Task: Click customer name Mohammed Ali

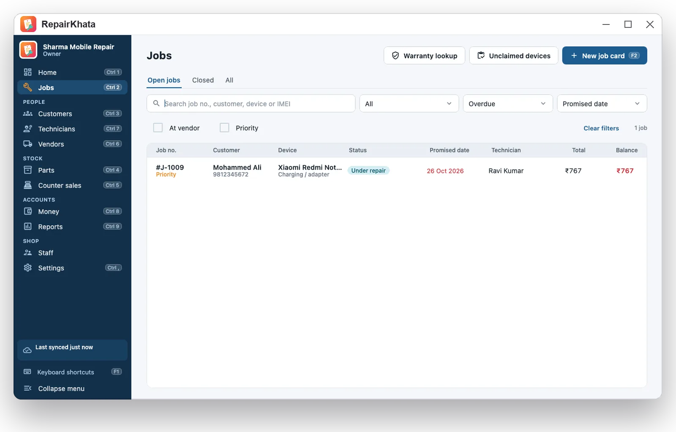Action: 237,167
